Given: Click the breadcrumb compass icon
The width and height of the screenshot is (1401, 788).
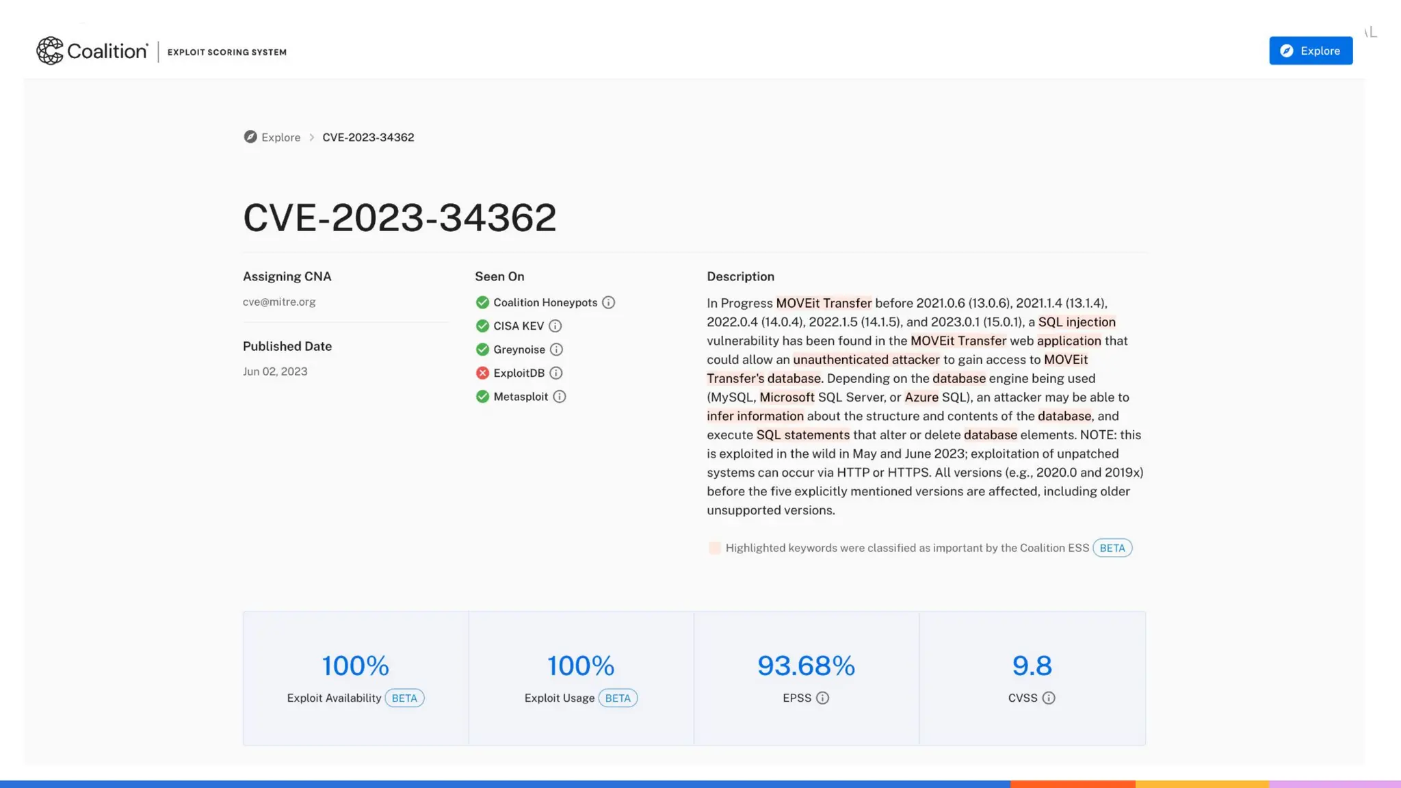Looking at the screenshot, I should tap(250, 137).
